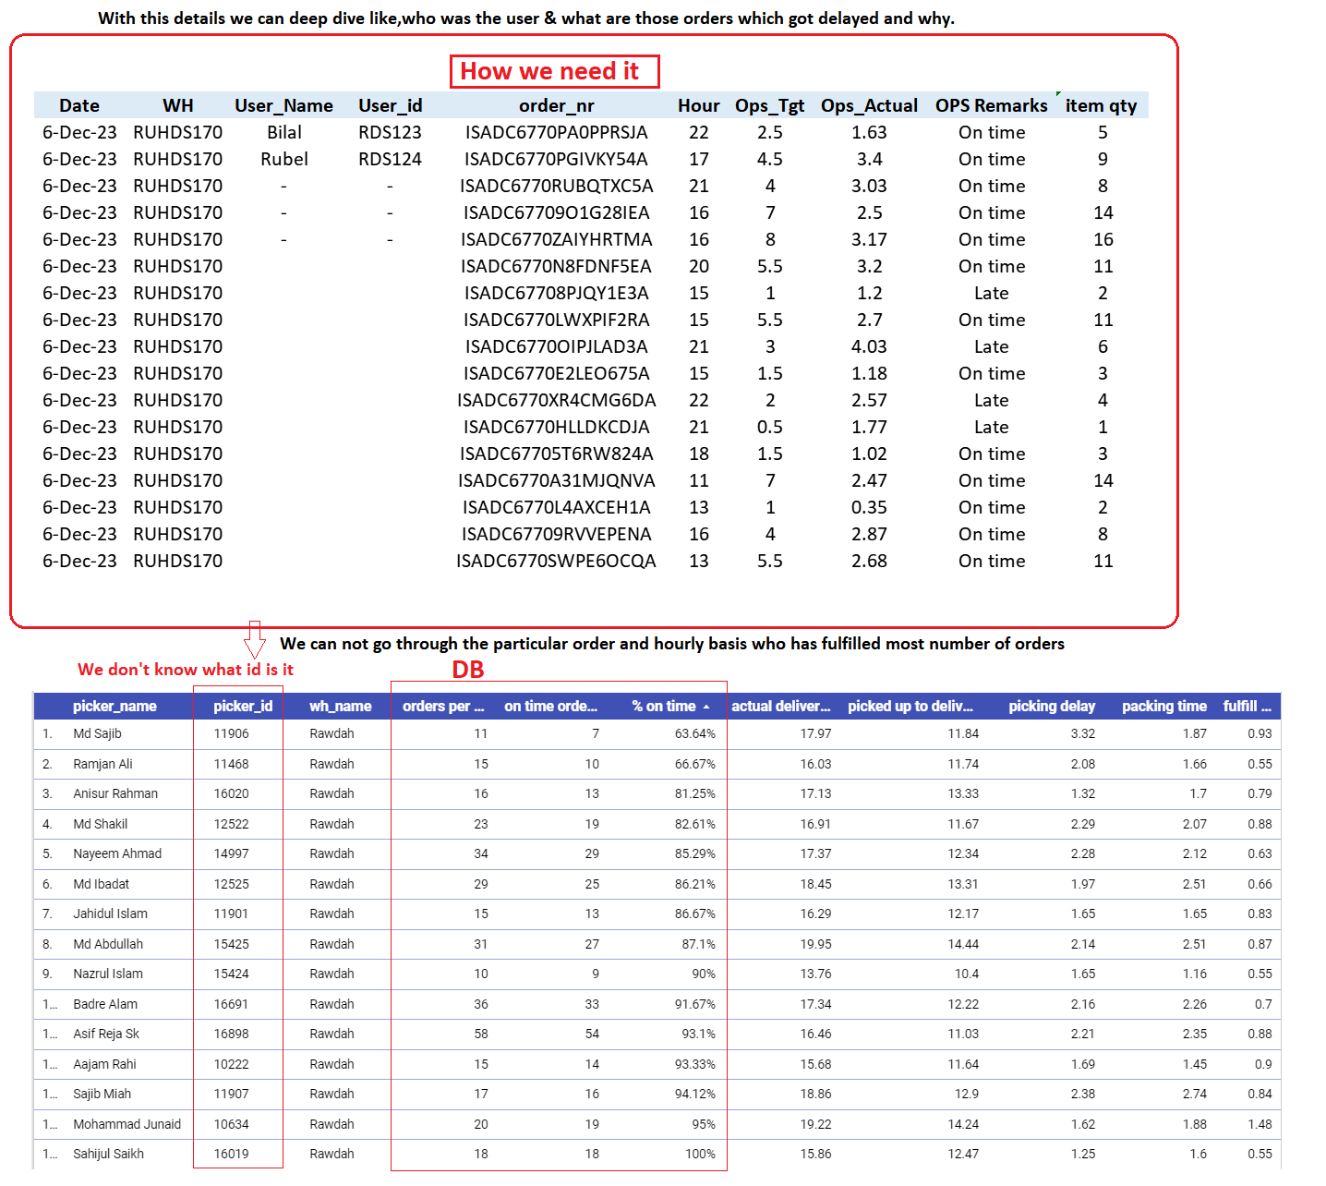Click the ascending sort arrow on % on time

[706, 707]
